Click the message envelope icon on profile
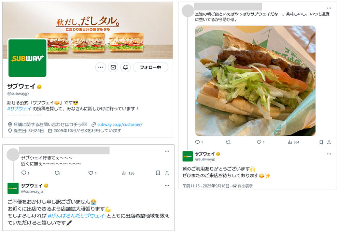 [113, 67]
